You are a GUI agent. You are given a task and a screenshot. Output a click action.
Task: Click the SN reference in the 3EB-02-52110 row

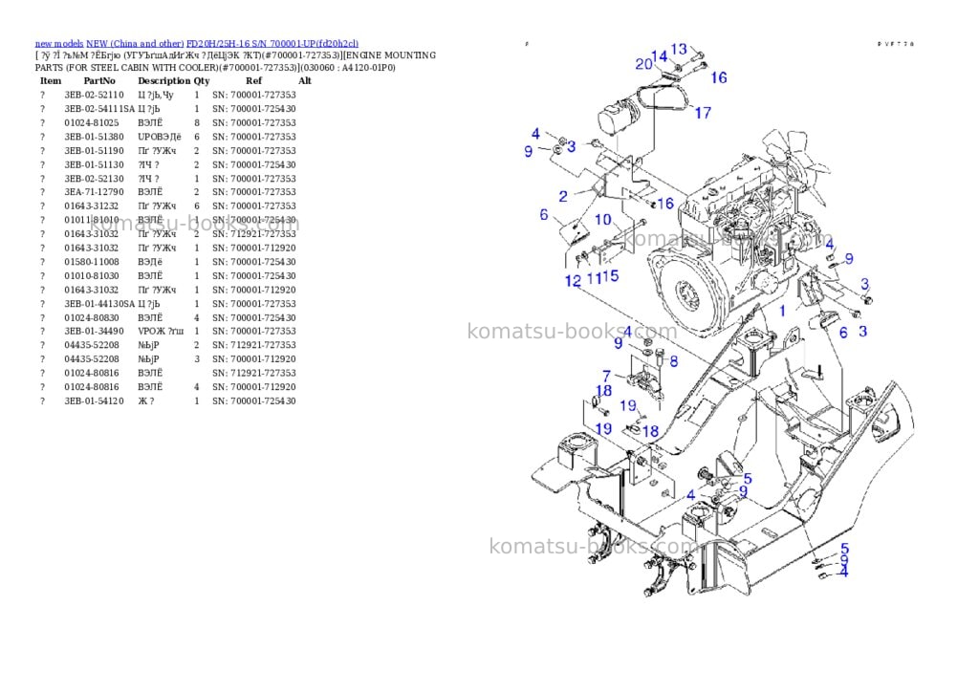coord(254,95)
